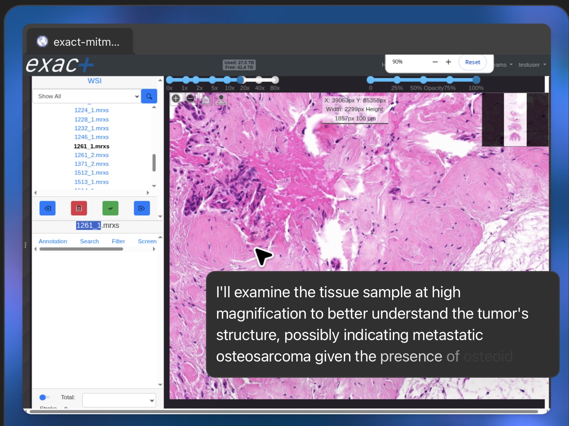Open slide 1513_1.mrxs
Viewport: 569px width, 426px height.
pyautogui.click(x=92, y=182)
